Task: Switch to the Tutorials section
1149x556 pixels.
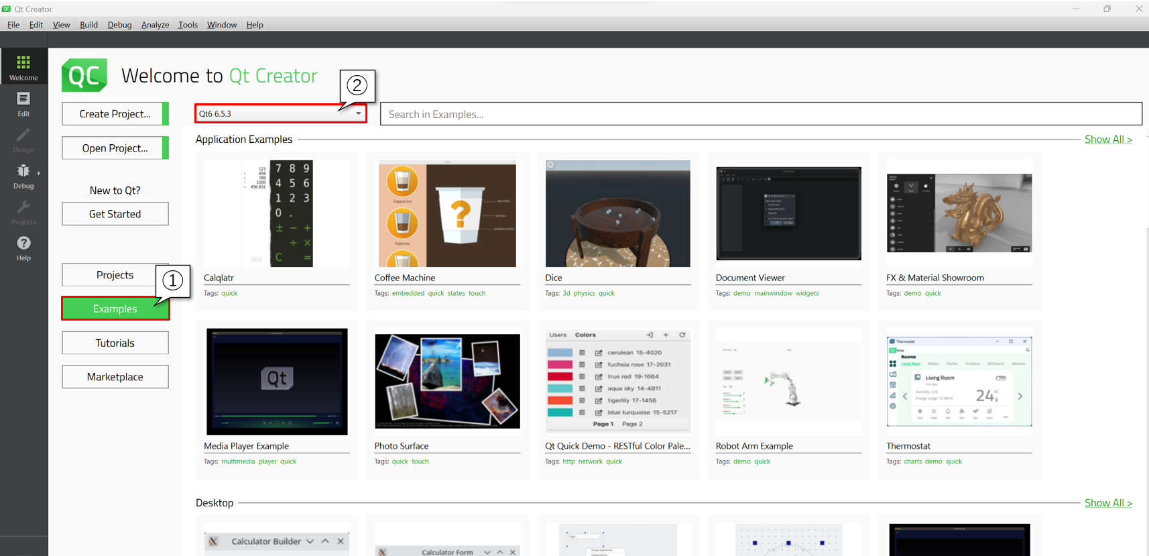Action: (115, 343)
